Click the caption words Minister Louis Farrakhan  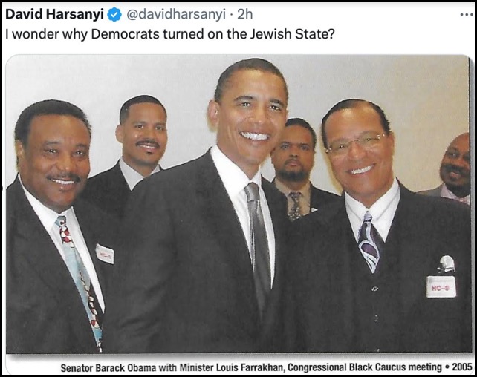tap(232, 367)
